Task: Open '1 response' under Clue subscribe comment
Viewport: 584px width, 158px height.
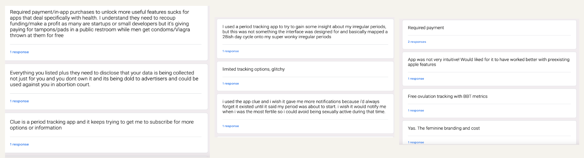Action: [19, 144]
